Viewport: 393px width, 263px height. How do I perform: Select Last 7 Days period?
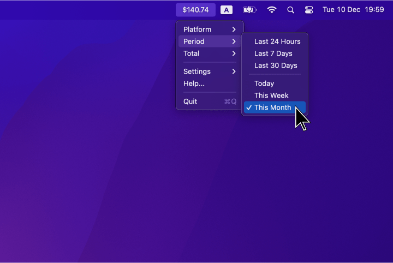point(275,53)
